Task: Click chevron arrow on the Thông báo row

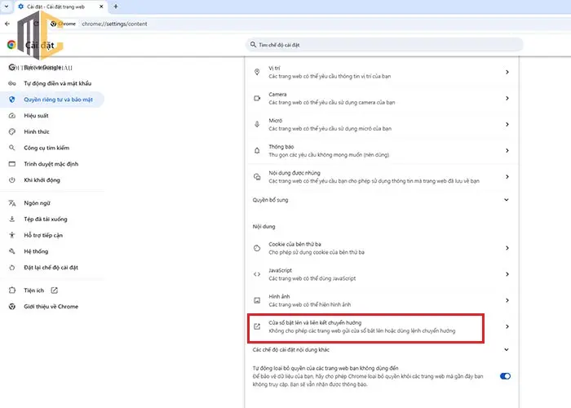Action: tap(507, 151)
